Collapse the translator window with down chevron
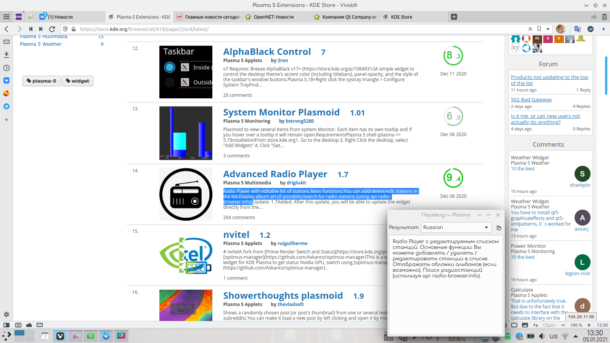Screen dimensions: 610x343 coord(480,215)
